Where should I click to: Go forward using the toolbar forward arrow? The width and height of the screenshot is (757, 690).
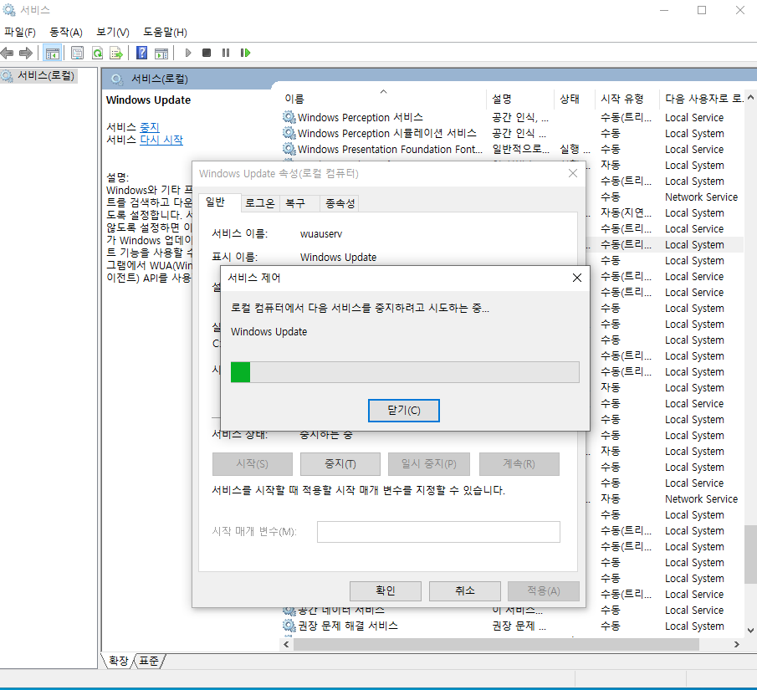pos(26,53)
